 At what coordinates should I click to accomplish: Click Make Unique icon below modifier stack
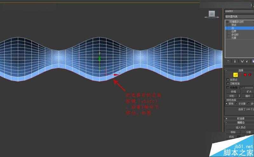click(x=242, y=61)
